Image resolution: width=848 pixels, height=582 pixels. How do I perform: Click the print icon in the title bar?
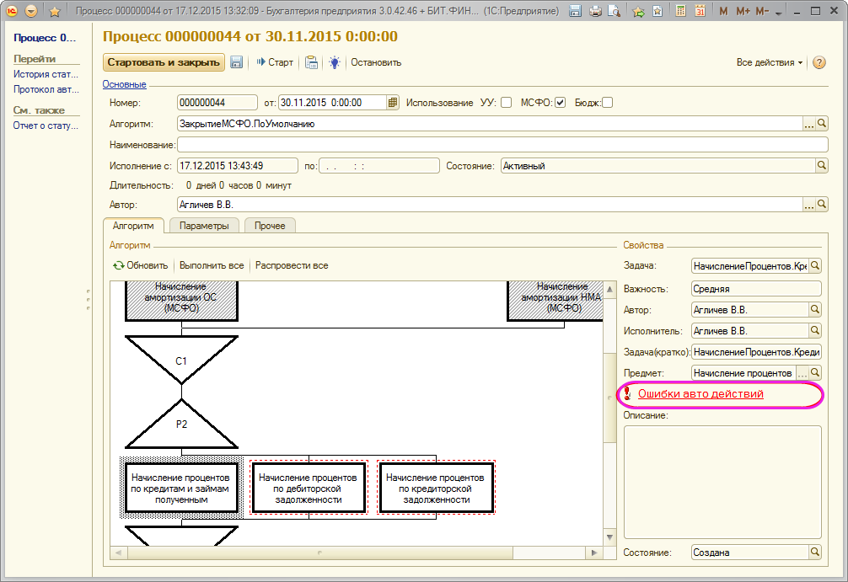click(x=595, y=11)
